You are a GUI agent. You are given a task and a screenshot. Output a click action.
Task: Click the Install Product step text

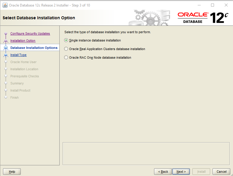20,91
